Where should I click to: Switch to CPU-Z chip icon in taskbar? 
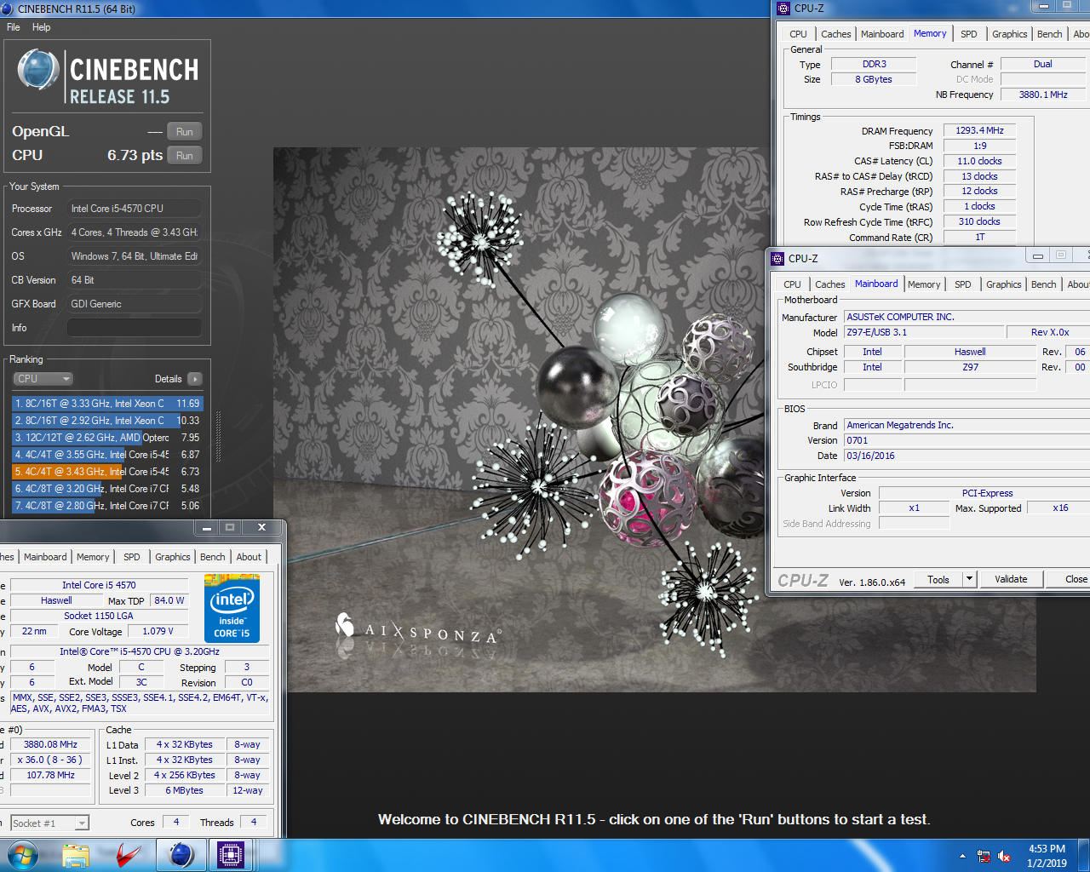[231, 855]
